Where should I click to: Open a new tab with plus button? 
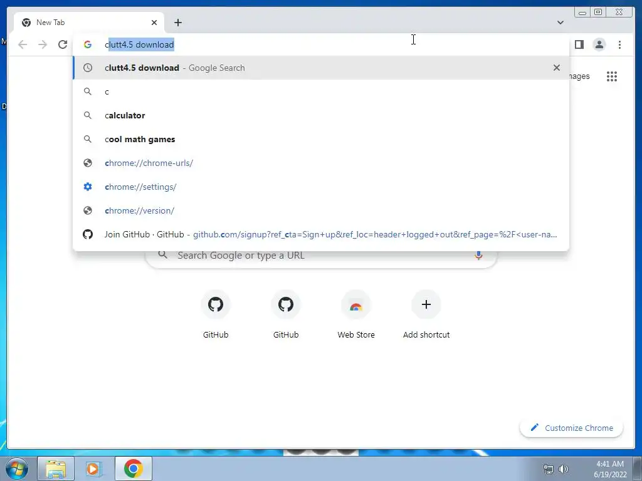[177, 23]
